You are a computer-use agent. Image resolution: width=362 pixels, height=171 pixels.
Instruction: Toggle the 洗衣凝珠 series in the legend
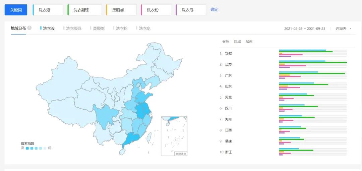pyautogui.click(x=73, y=28)
